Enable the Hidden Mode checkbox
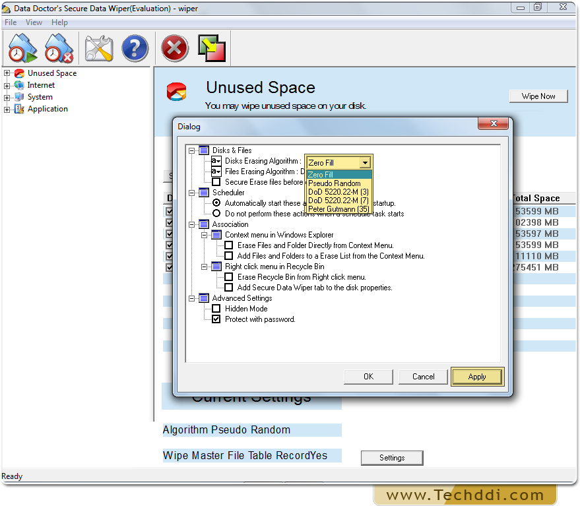This screenshot has height=506, width=580. pyautogui.click(x=216, y=309)
